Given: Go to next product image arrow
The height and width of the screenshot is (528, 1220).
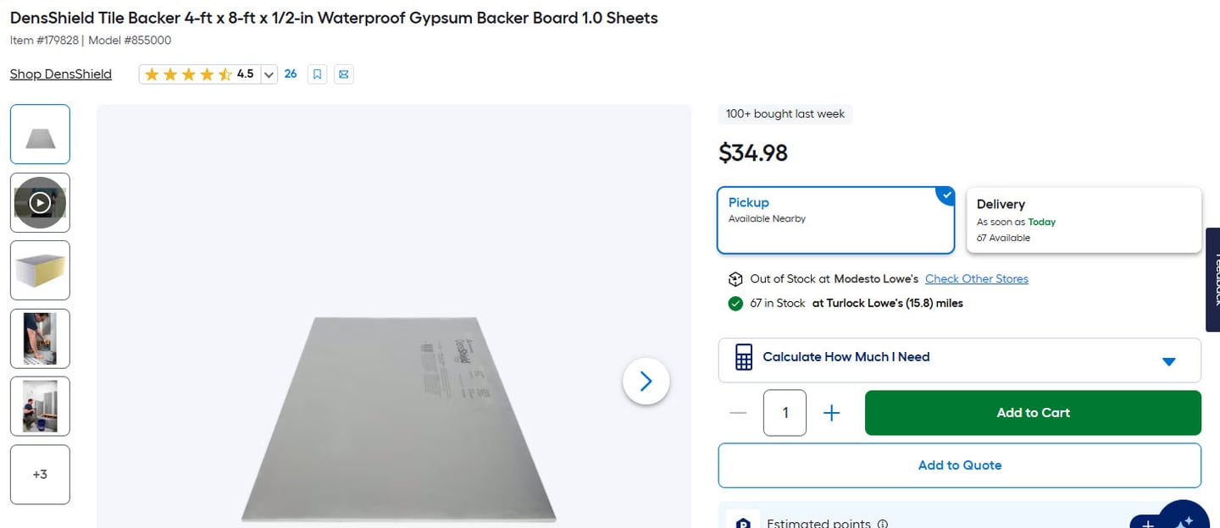Looking at the screenshot, I should point(646,382).
